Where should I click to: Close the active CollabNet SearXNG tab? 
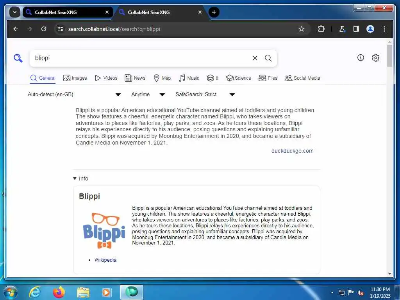click(200, 12)
